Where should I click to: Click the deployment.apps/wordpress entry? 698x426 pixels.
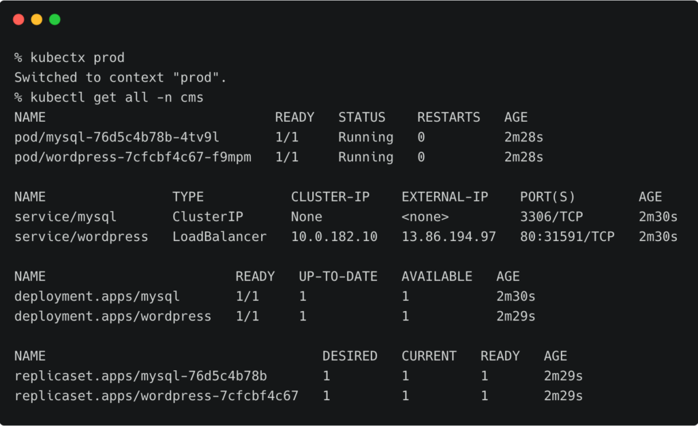tap(112, 316)
